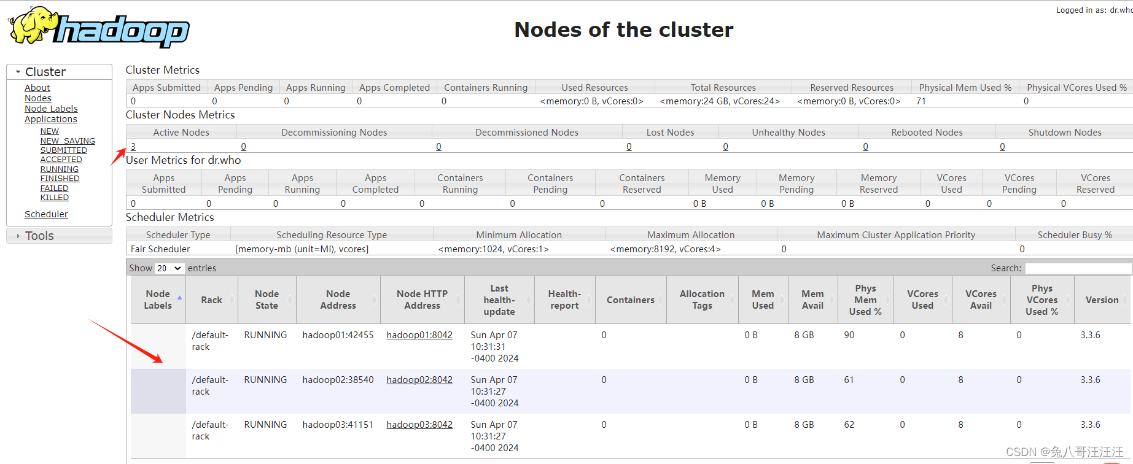Open the About link
Image resolution: width=1133 pixels, height=464 pixels.
coord(37,88)
